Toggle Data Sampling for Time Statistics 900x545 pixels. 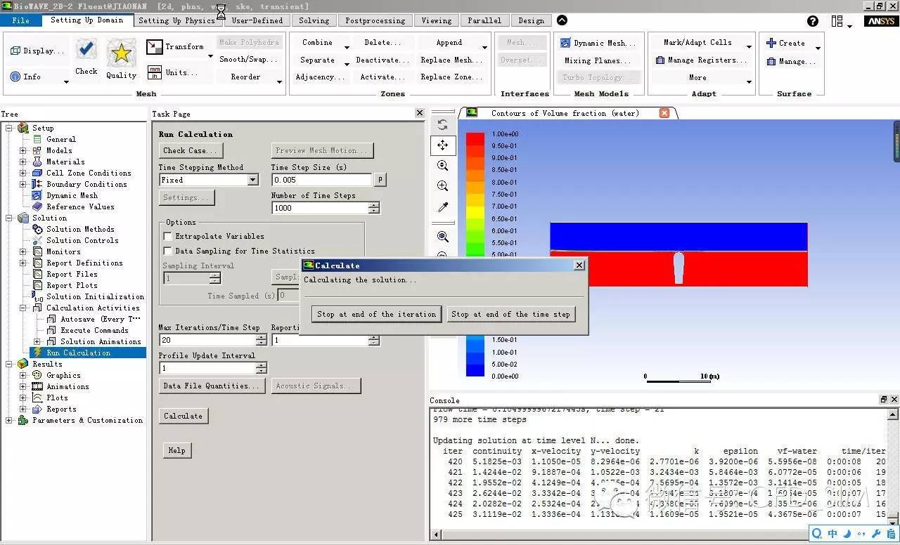click(x=167, y=251)
